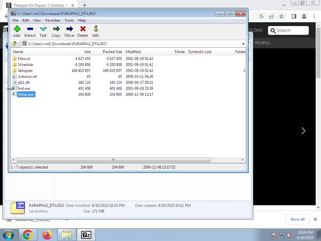Sort by Packed Size column header

tap(108, 52)
